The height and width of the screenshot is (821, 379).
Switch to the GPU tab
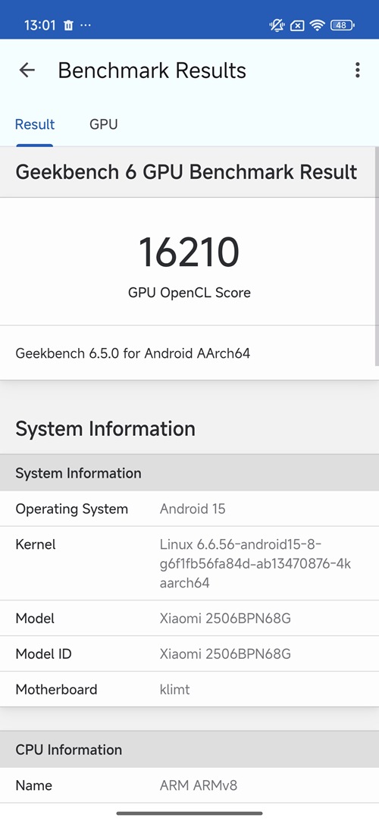104,124
